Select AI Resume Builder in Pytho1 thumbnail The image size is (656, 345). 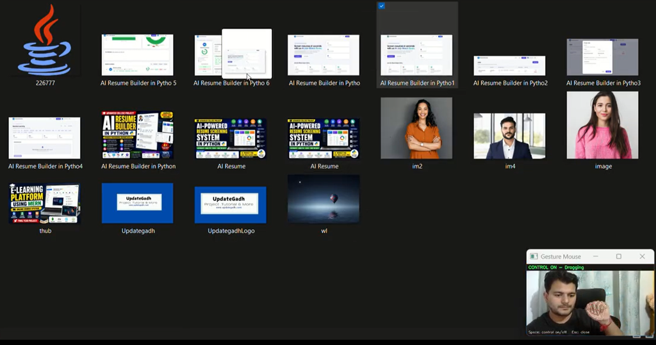pos(416,55)
